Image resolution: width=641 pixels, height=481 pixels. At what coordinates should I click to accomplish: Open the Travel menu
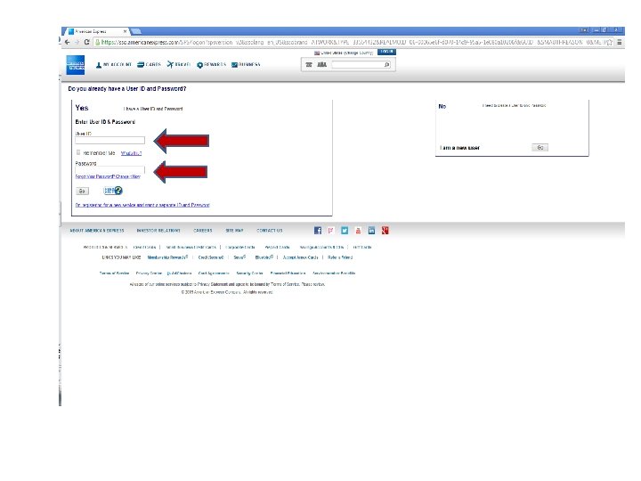point(179,65)
